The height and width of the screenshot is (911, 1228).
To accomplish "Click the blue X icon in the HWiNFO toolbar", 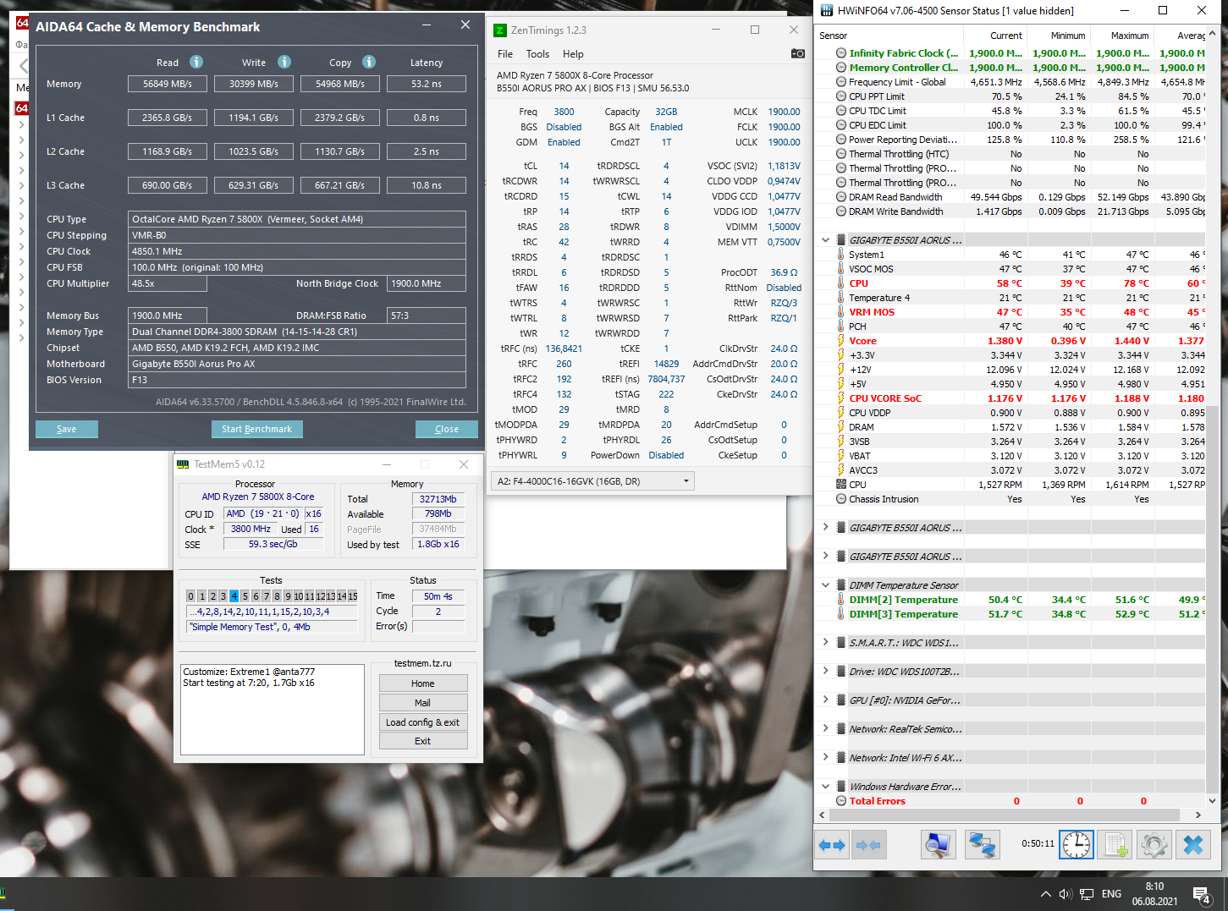I will pyautogui.click(x=1193, y=844).
